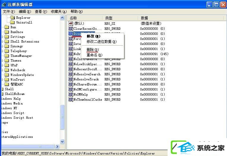Screen dimensions: 227x156
Task: Open the 查看(V) menu
Action: pyautogui.click(x=41, y=12)
